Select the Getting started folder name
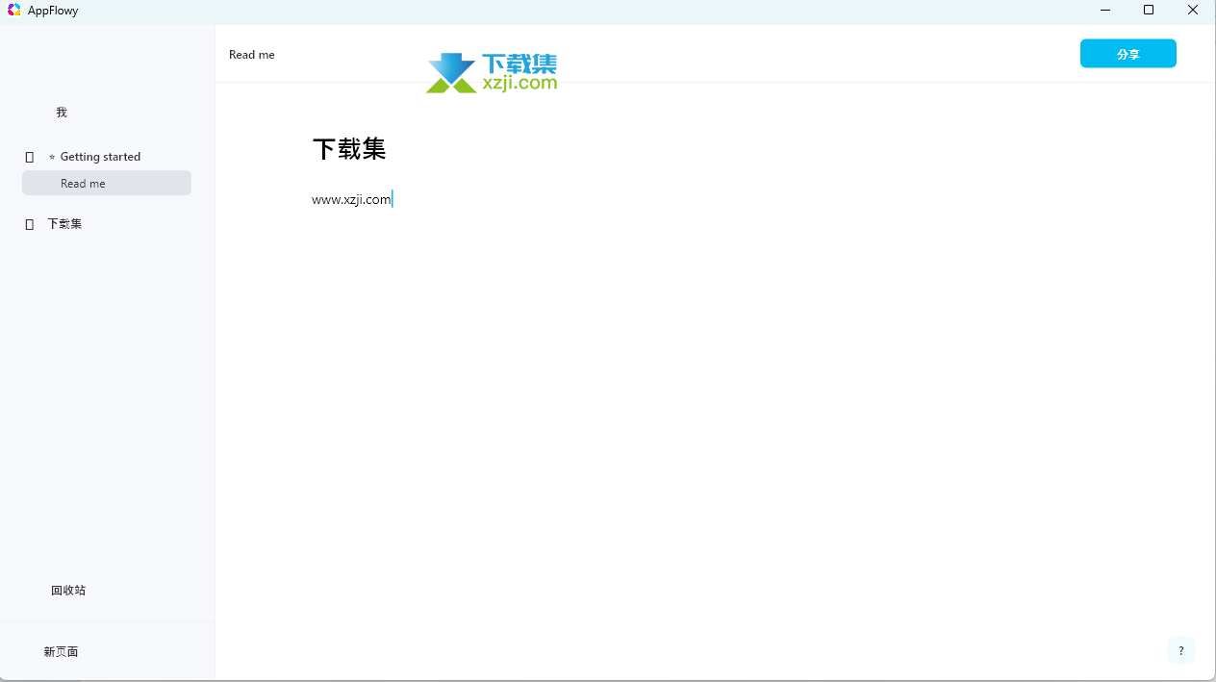This screenshot has height=682, width=1216. (x=100, y=157)
